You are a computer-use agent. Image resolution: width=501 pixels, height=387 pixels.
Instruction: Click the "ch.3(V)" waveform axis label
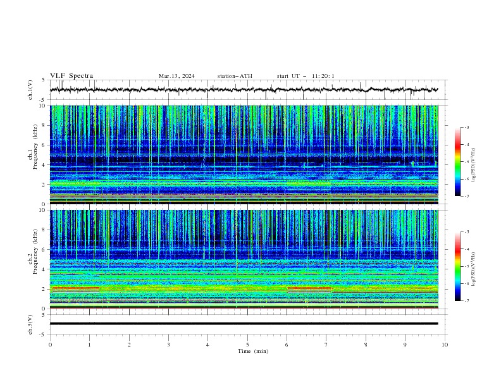click(30, 324)
